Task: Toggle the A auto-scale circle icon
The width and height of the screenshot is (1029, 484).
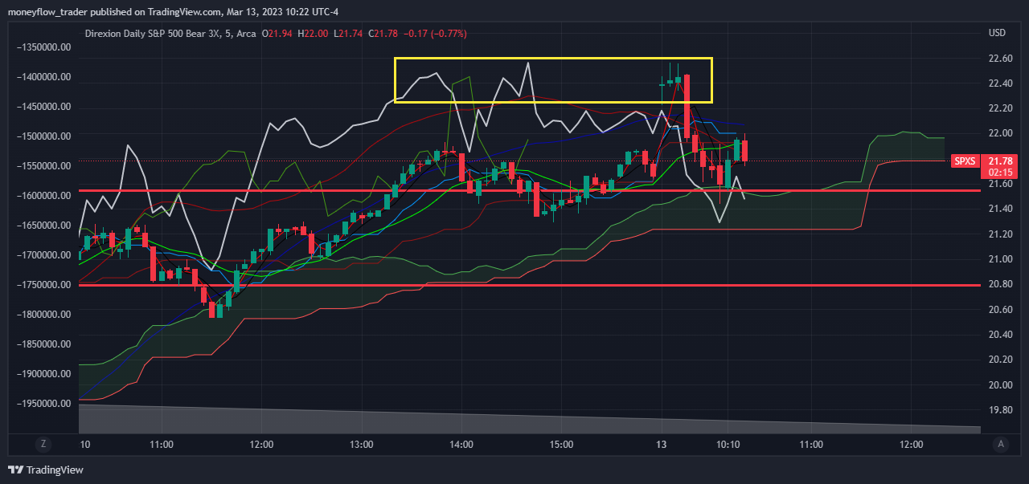Action: (x=1000, y=444)
